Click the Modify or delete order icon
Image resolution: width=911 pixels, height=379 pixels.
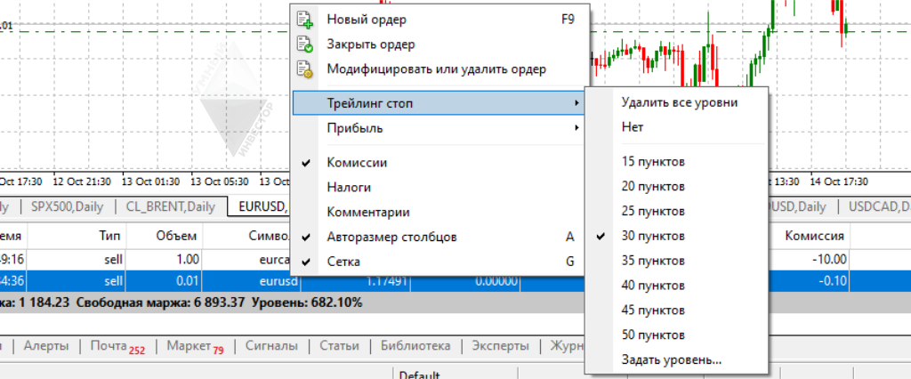click(305, 69)
